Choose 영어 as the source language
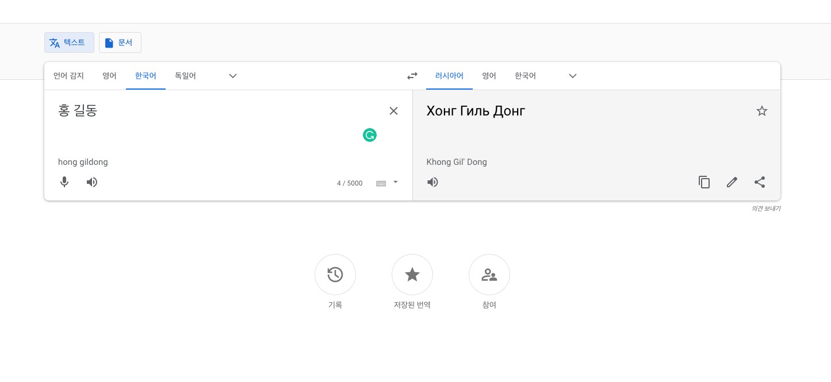This screenshot has height=382, width=831. click(109, 76)
